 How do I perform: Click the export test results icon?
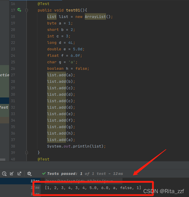[x=19, y=173]
